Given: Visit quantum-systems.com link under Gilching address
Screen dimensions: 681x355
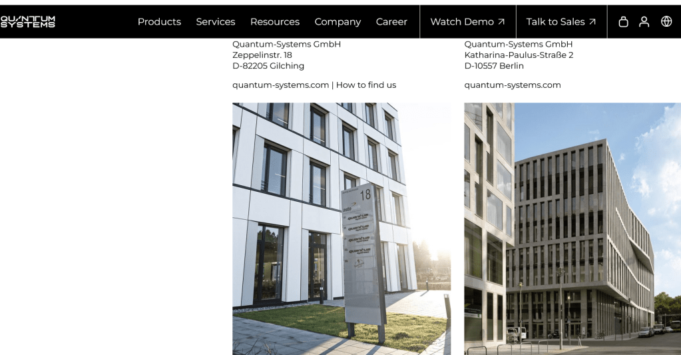Looking at the screenshot, I should (x=280, y=85).
